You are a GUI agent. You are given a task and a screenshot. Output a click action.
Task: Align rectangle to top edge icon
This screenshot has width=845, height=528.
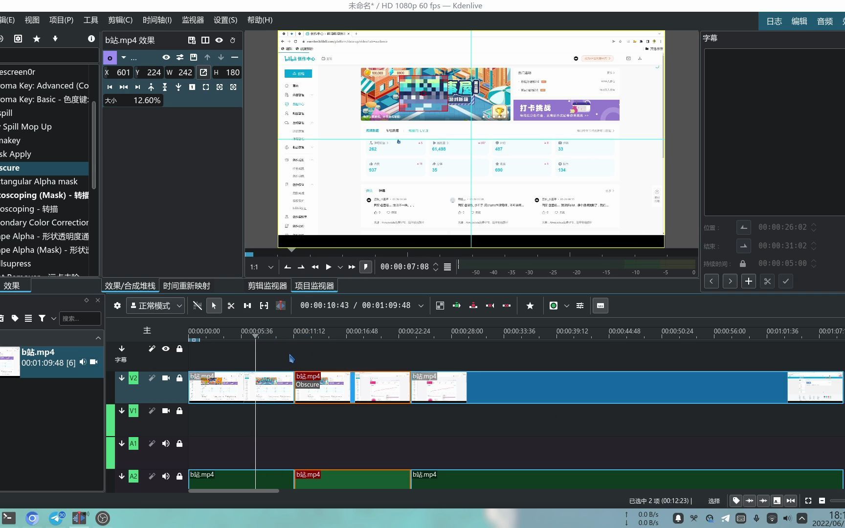[x=151, y=87]
